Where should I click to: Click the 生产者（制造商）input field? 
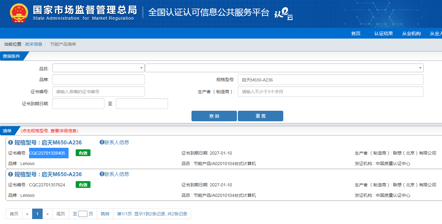330,92
